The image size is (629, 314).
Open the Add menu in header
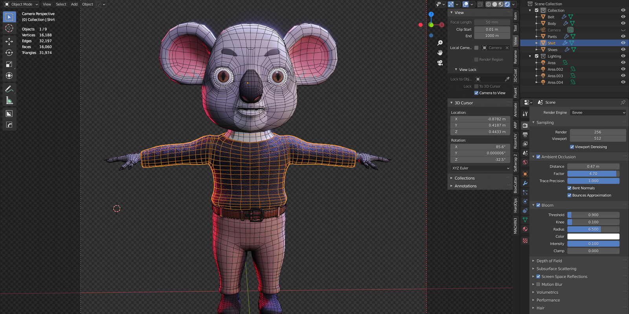74,4
